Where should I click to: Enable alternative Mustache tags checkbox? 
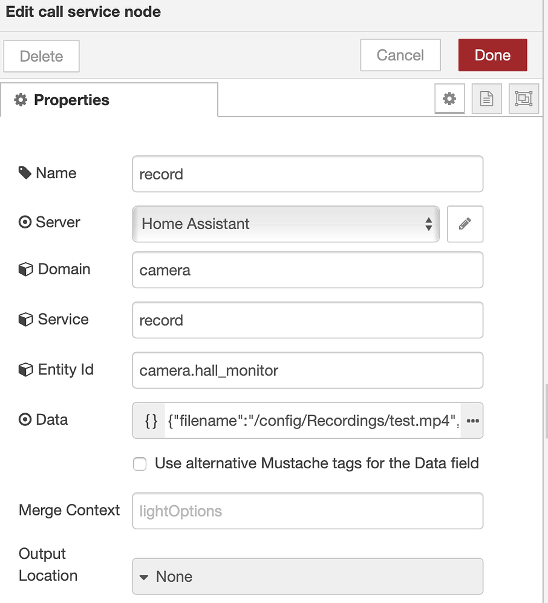[140, 464]
